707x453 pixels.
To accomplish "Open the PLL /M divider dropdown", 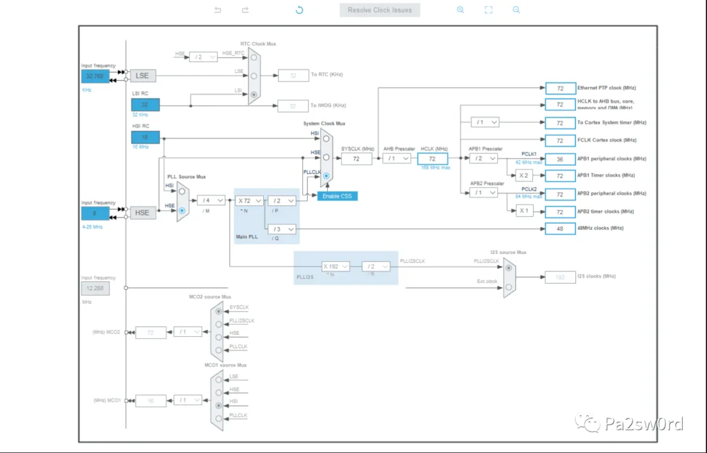I will tap(211, 200).
